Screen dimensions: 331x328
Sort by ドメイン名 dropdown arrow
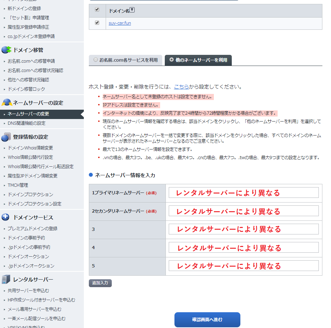click(x=132, y=10)
